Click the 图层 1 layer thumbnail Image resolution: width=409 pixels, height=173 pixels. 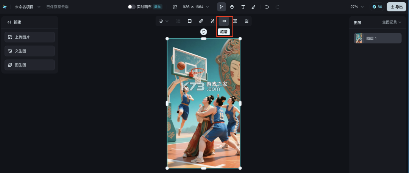359,38
